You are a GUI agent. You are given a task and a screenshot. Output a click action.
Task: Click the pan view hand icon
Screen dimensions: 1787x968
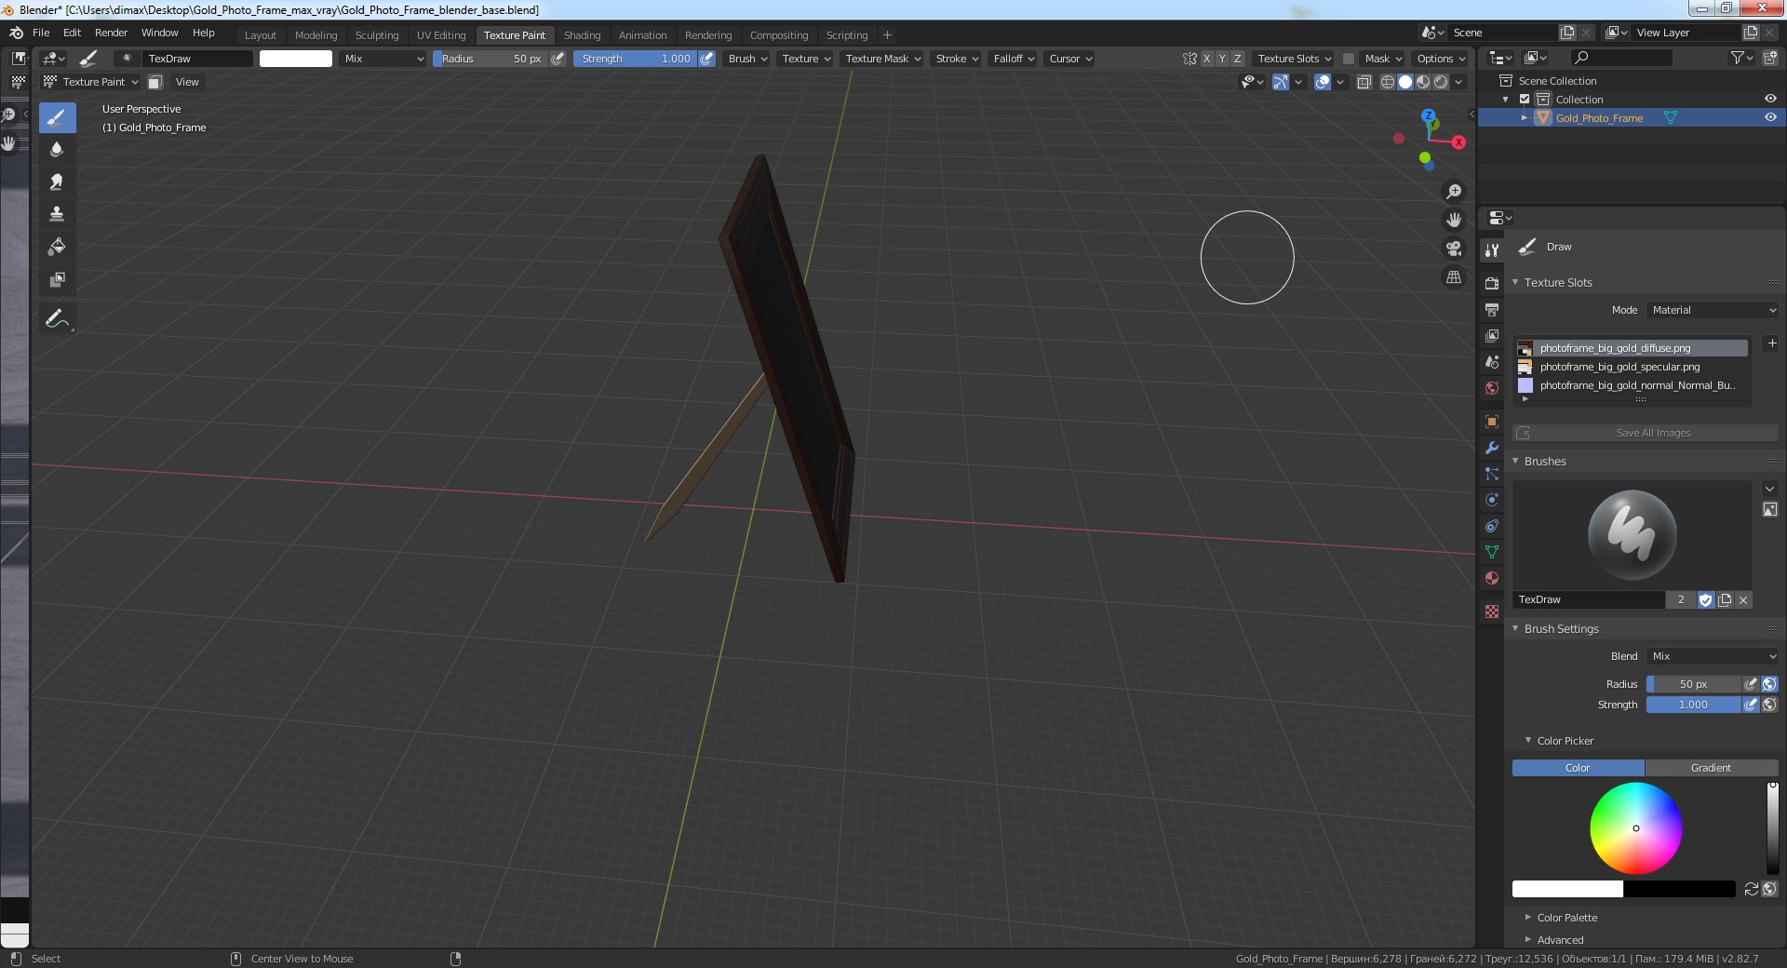click(1453, 220)
